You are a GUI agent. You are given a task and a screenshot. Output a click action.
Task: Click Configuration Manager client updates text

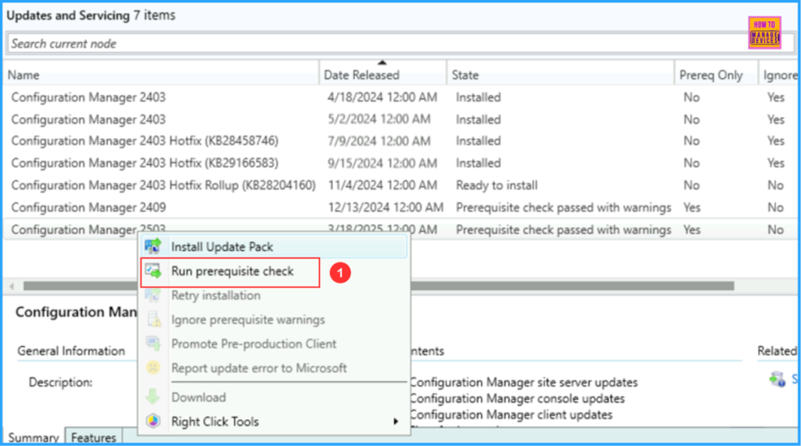[511, 415]
